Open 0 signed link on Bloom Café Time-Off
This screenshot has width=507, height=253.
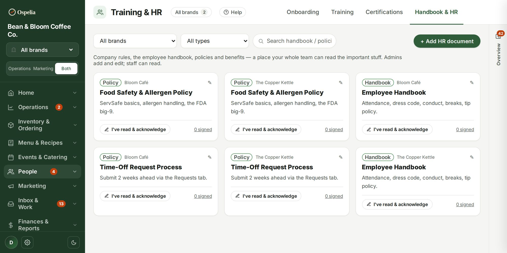click(203, 196)
